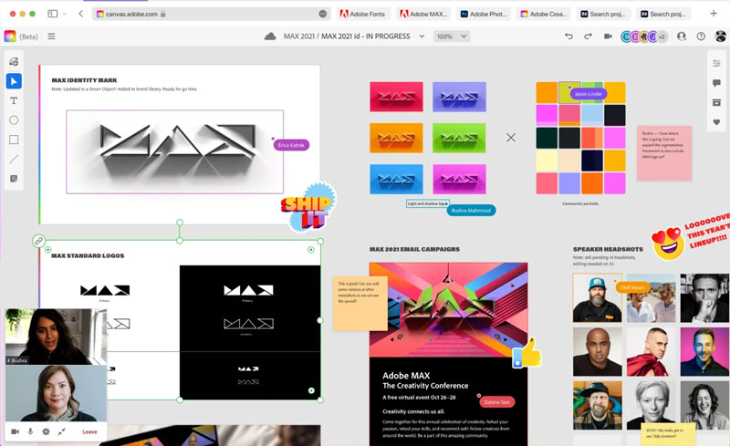Open the share or invite people icon
The height and width of the screenshot is (446, 730).
682,36
